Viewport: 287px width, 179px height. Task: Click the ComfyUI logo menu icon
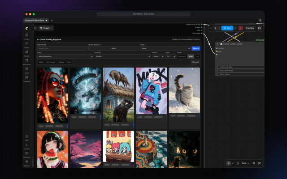pos(27,28)
